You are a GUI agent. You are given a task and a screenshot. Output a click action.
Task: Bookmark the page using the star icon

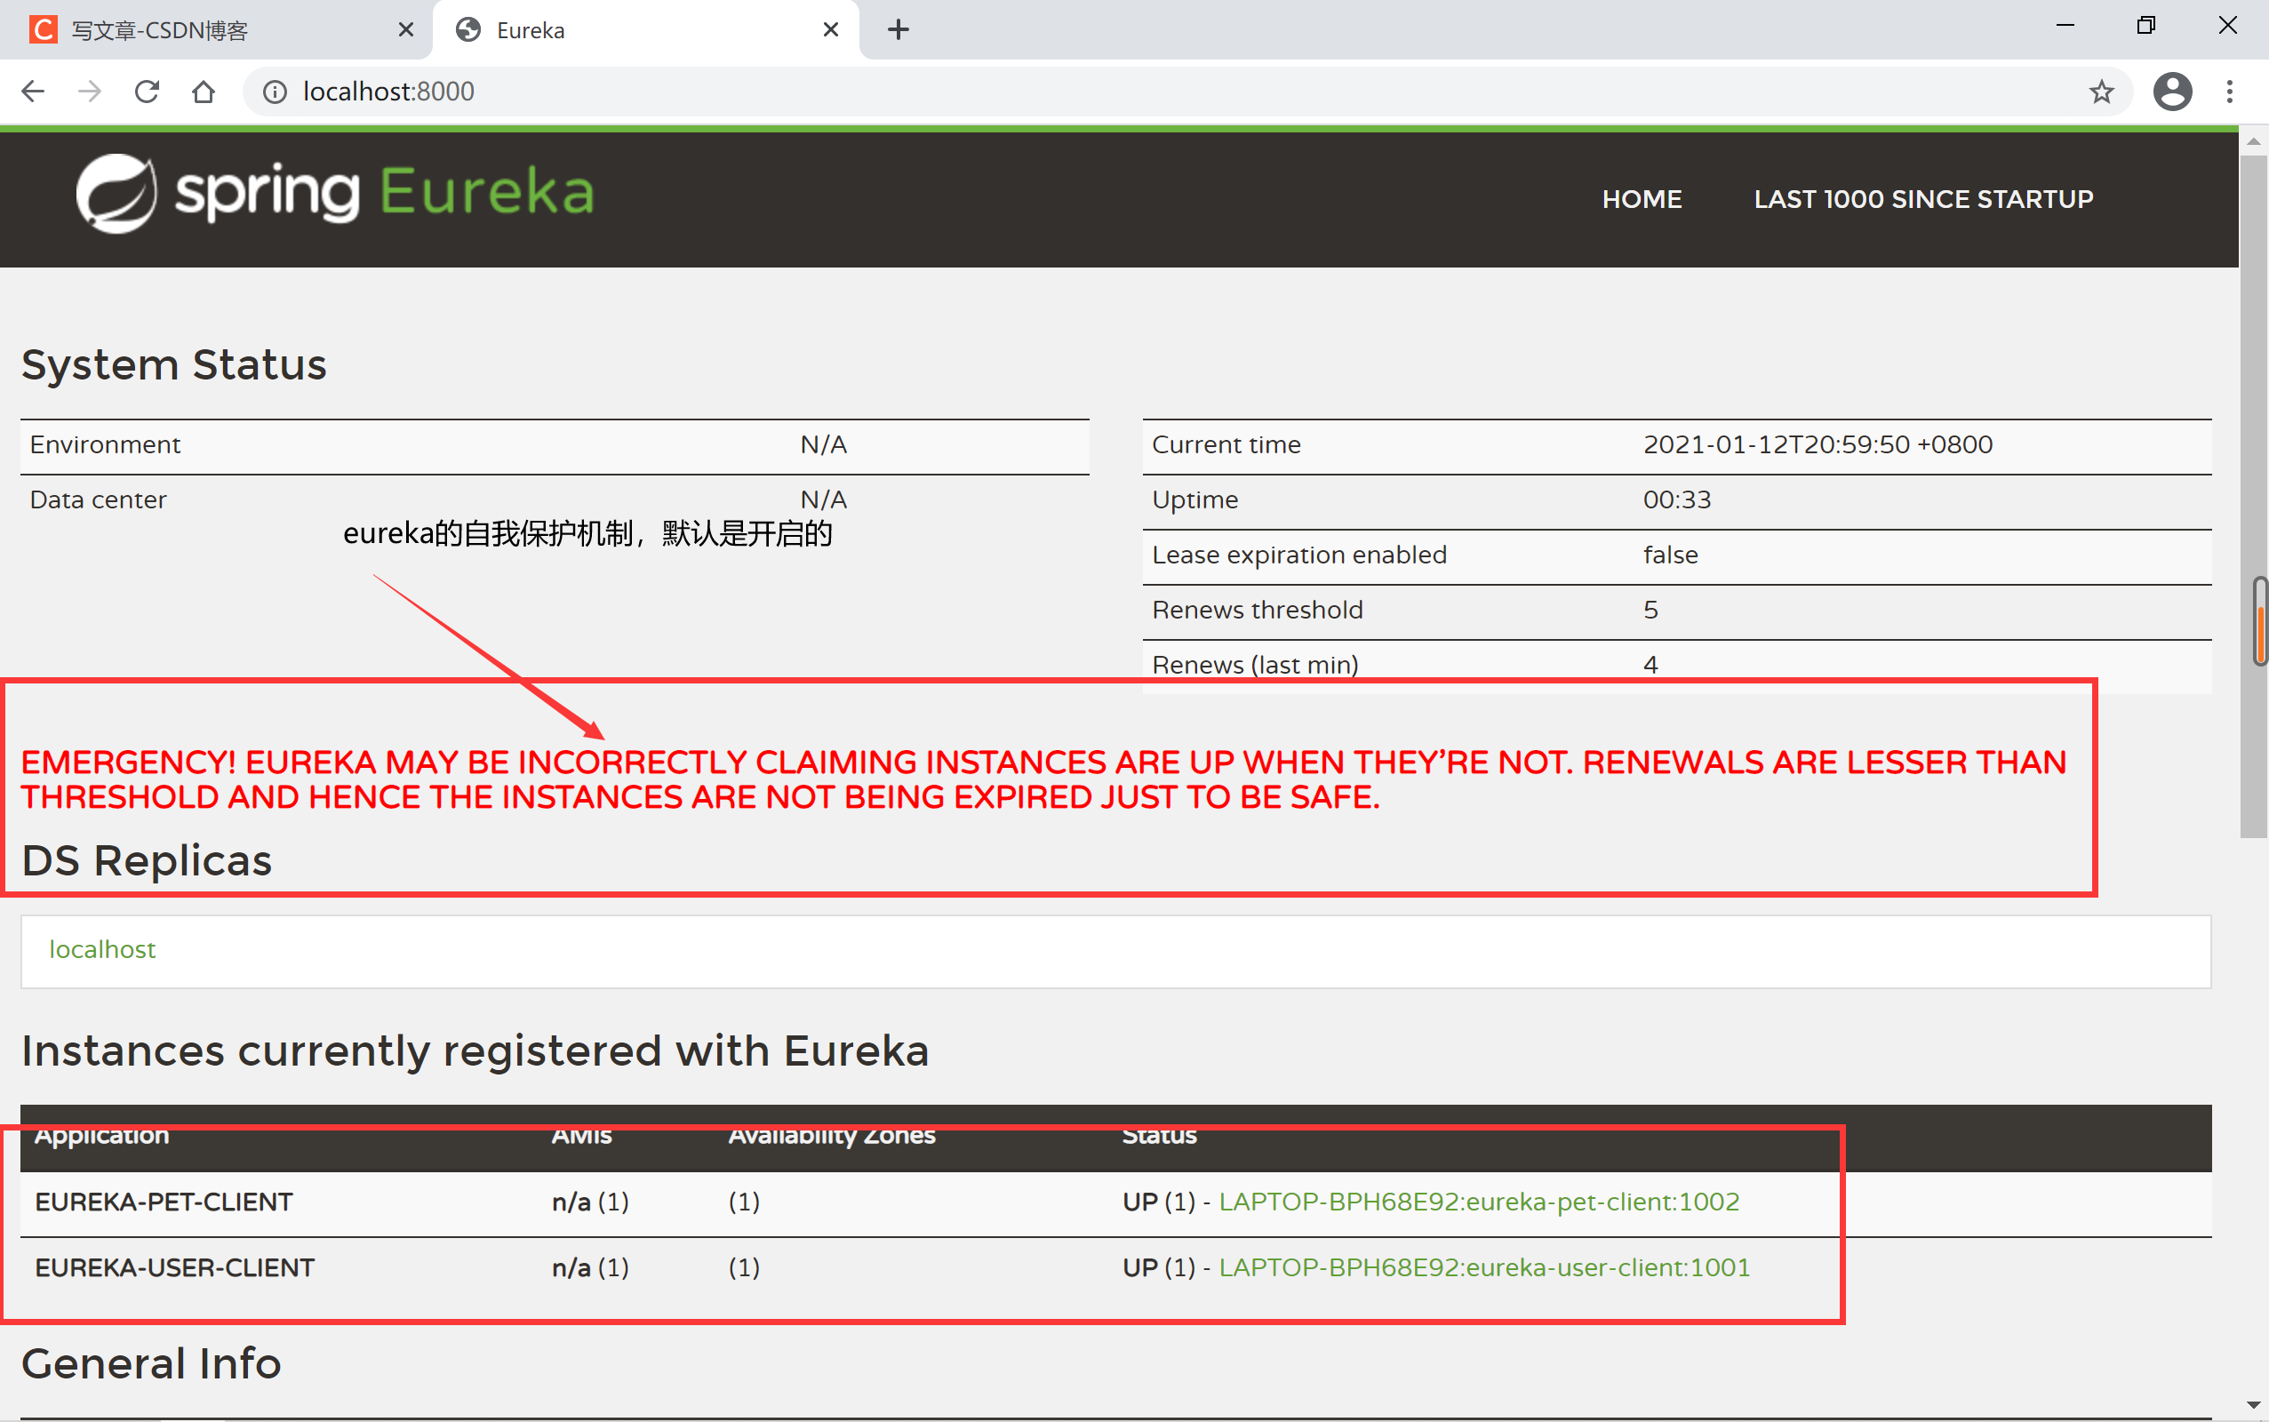pyautogui.click(x=2101, y=91)
